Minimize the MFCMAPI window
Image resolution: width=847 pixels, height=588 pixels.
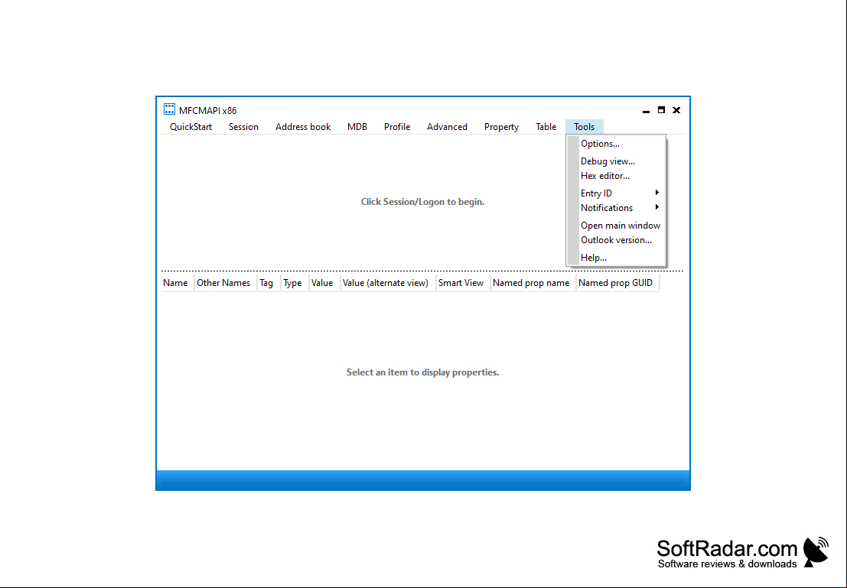coord(646,110)
